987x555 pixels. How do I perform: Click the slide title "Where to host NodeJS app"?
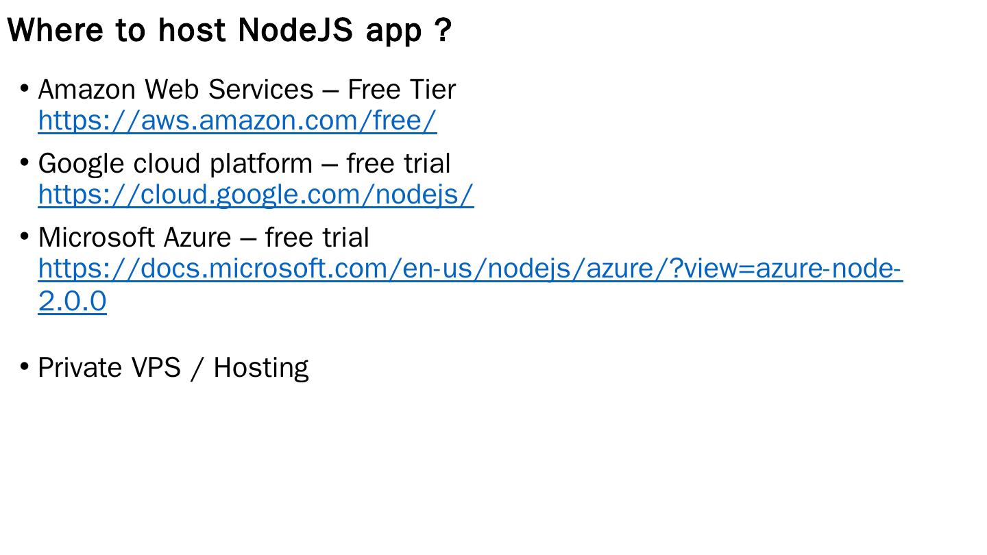tap(229, 30)
